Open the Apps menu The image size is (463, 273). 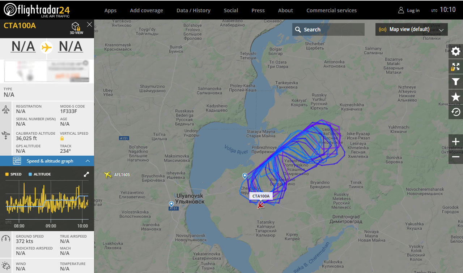110,10
